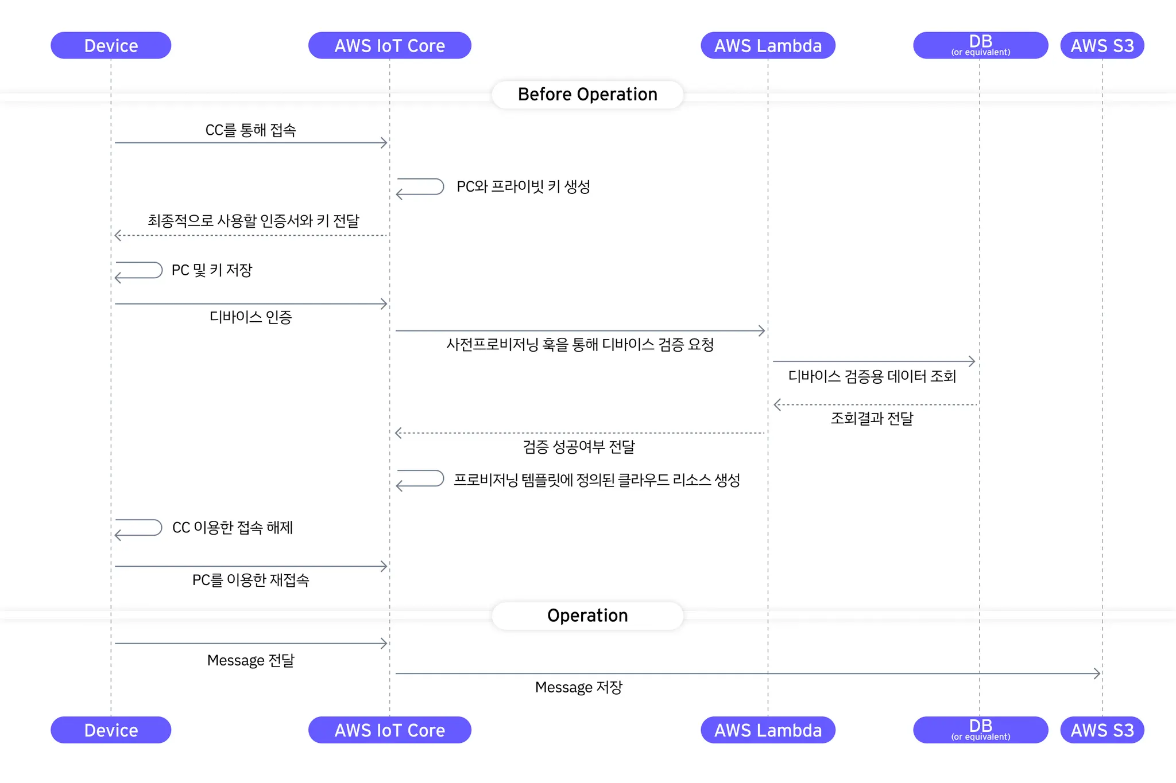Click the 'Before Operation' section label

point(587,95)
